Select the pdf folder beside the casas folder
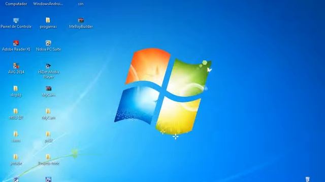Screen dimensions: 325x182 [x=48, y=134]
